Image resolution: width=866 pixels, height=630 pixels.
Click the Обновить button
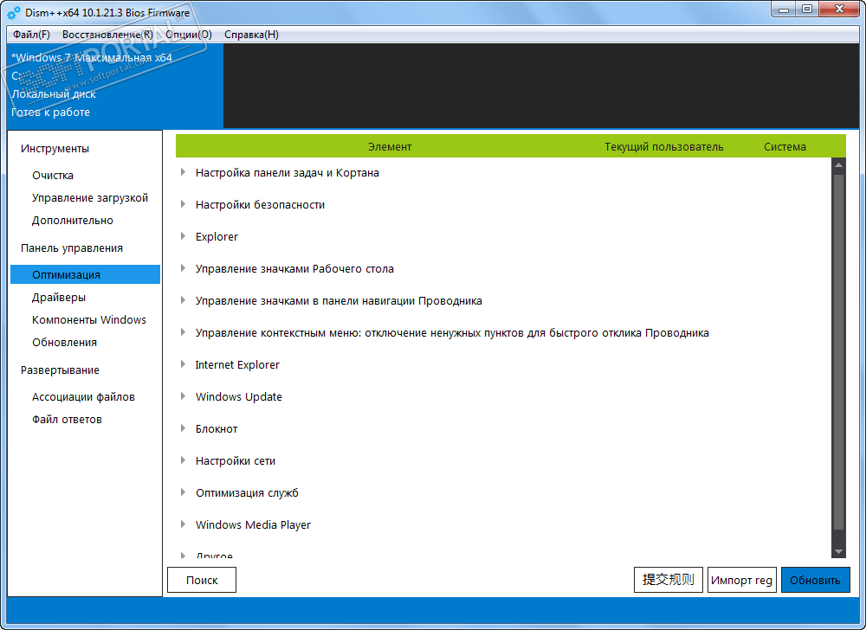815,580
